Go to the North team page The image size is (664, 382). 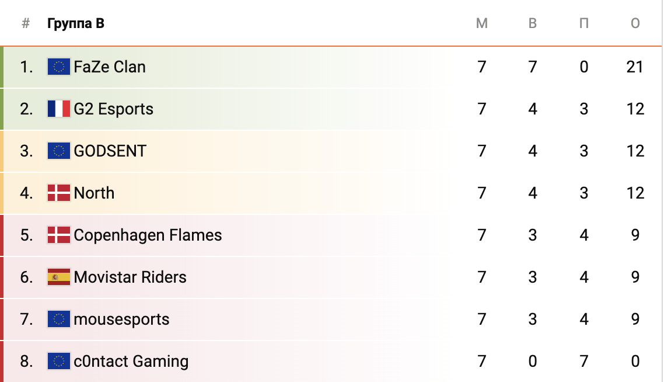tap(95, 193)
